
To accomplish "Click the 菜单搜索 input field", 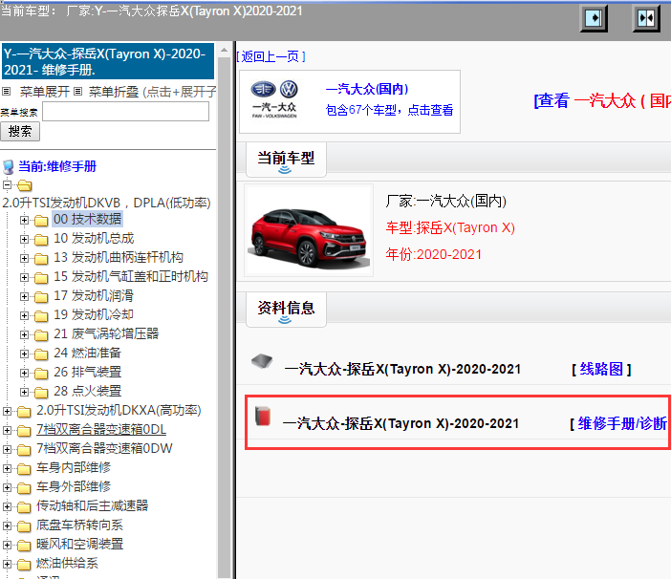I will pos(125,112).
